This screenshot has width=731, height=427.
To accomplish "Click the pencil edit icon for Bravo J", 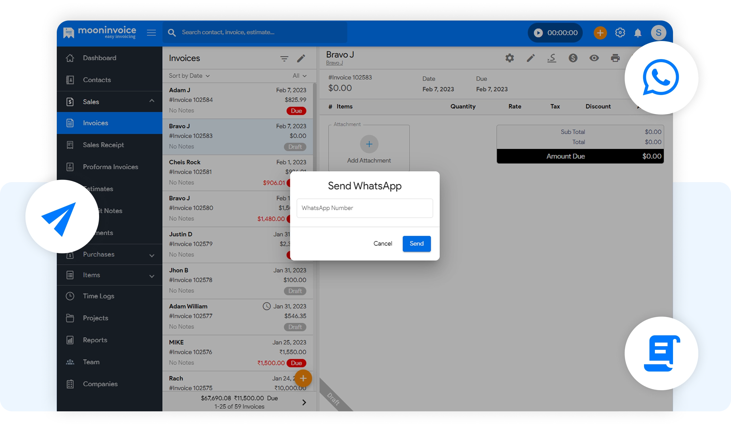I will pyautogui.click(x=531, y=58).
